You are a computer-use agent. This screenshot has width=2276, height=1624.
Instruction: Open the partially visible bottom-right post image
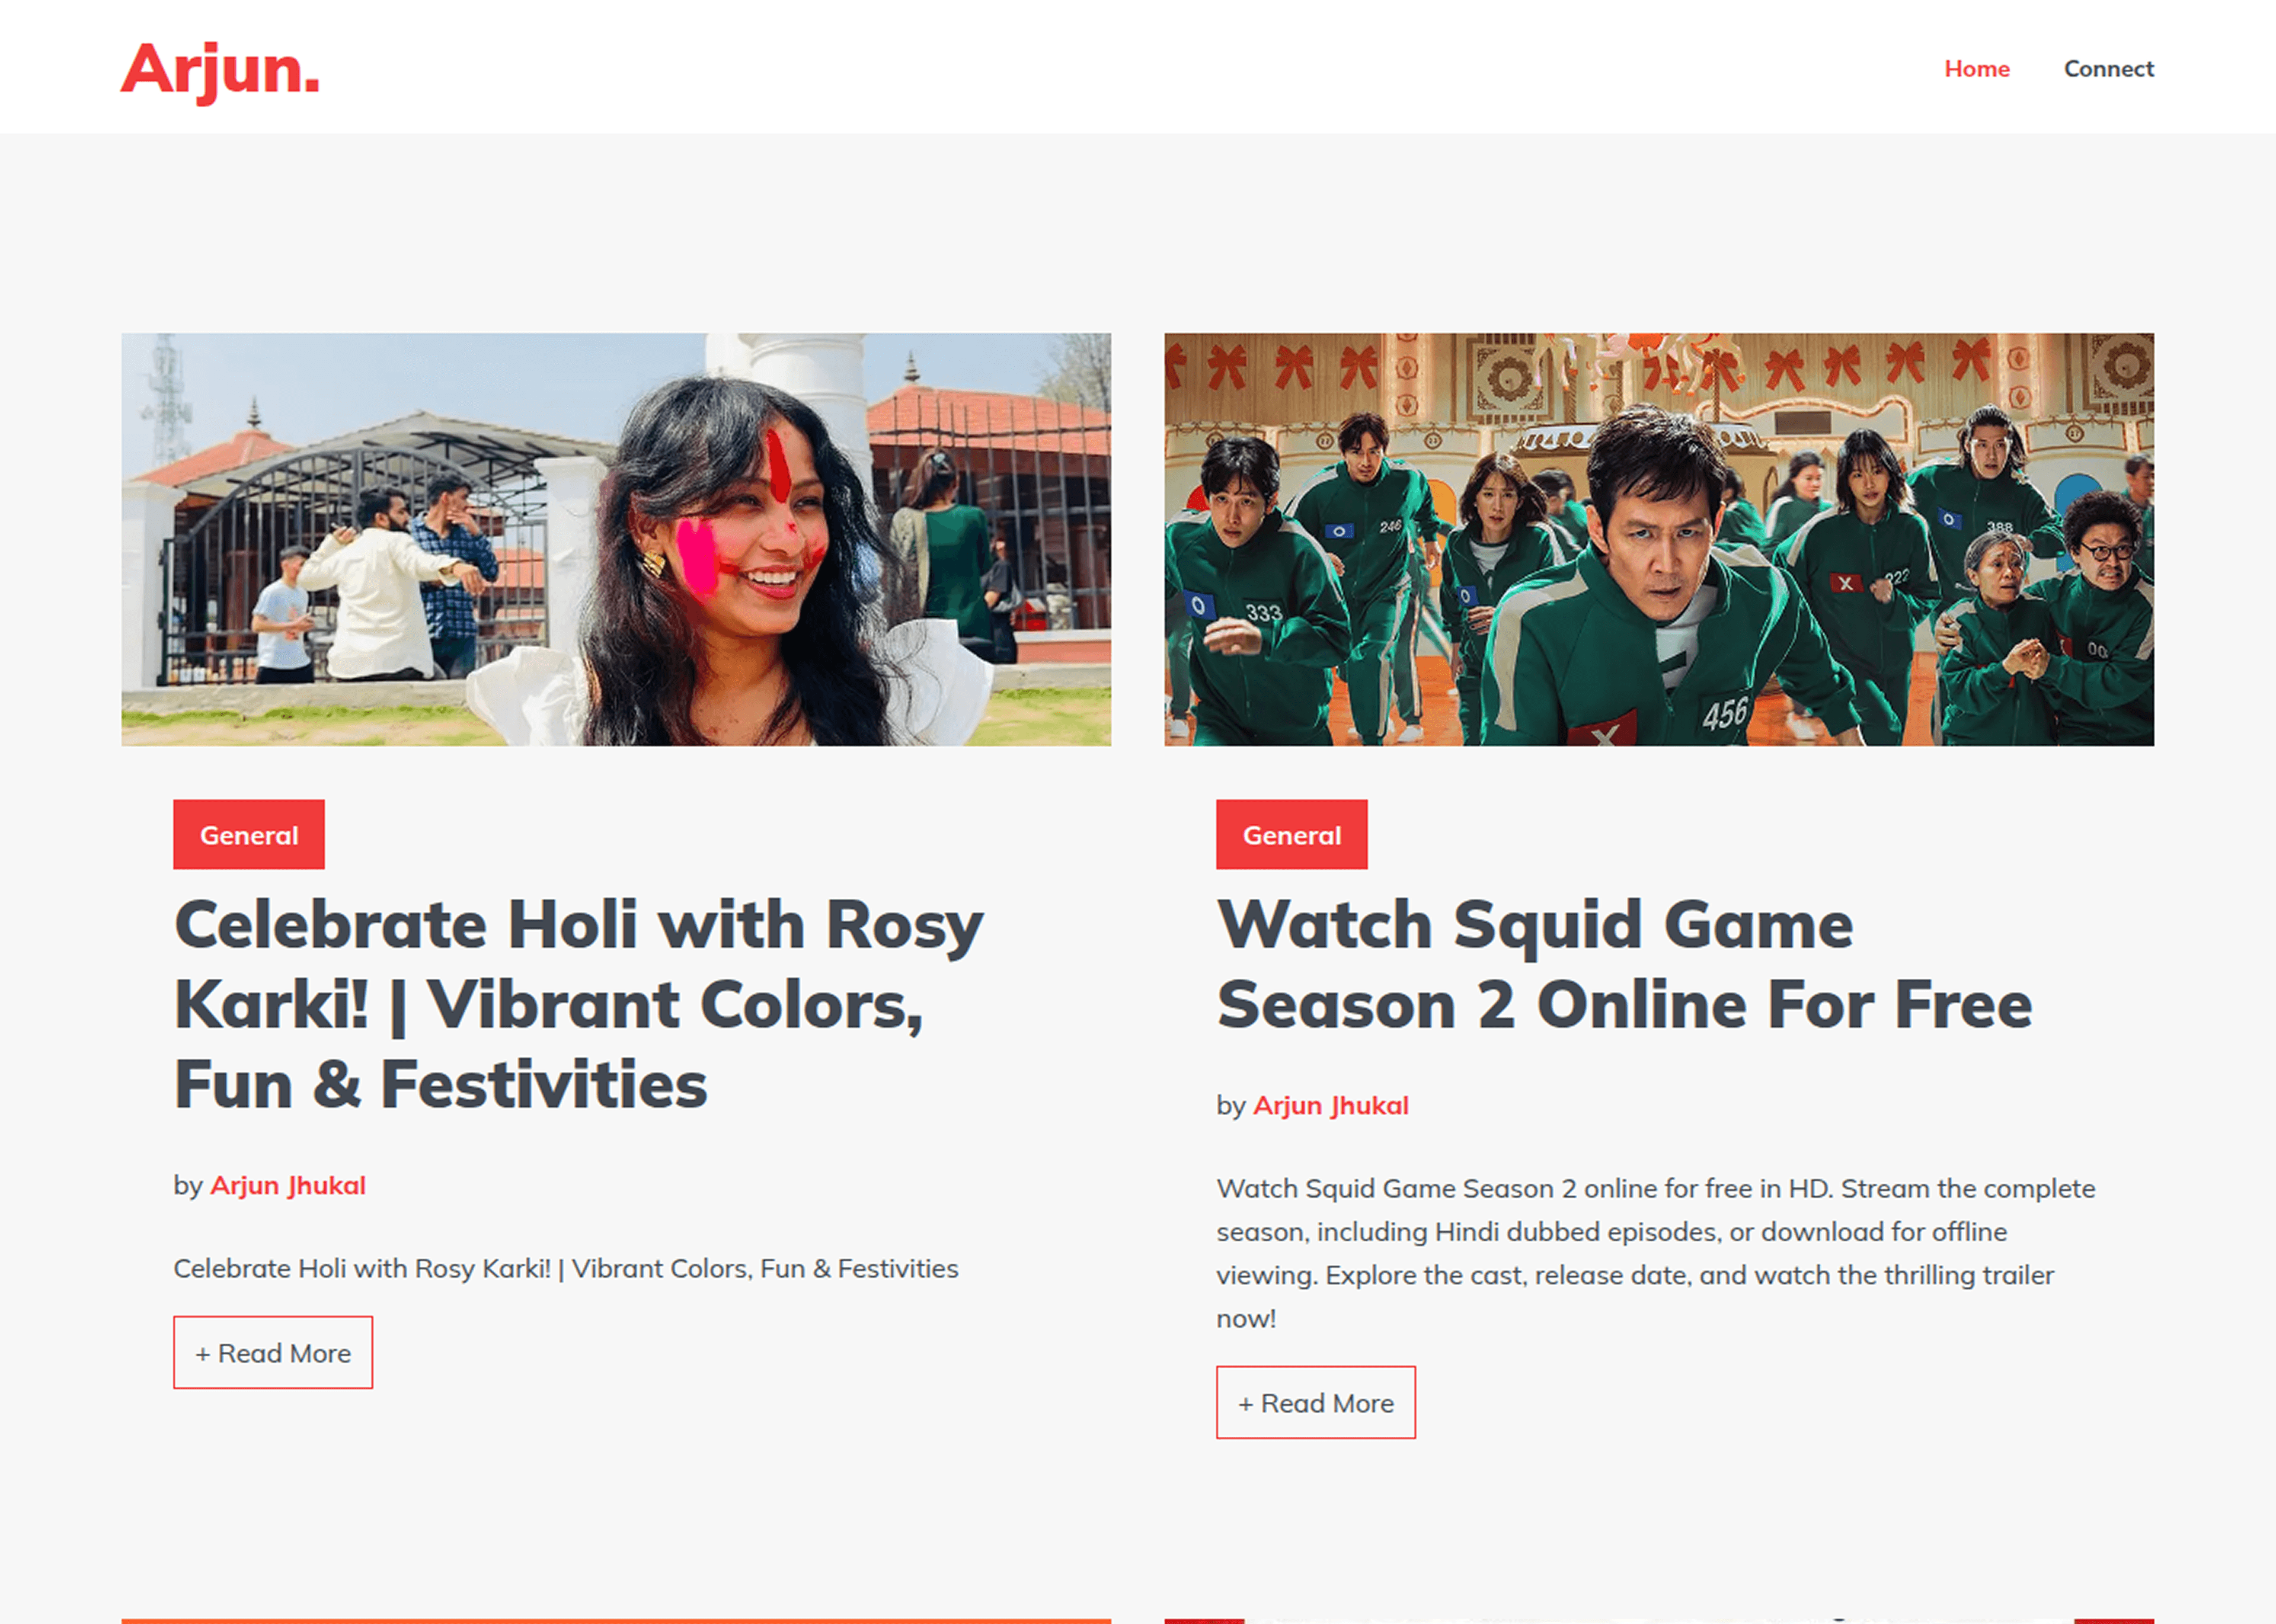click(x=1658, y=1620)
